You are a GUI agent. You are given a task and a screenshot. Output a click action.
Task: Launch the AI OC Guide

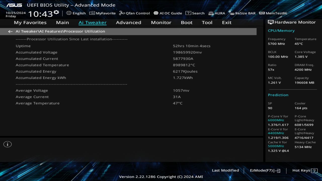[x=168, y=13]
